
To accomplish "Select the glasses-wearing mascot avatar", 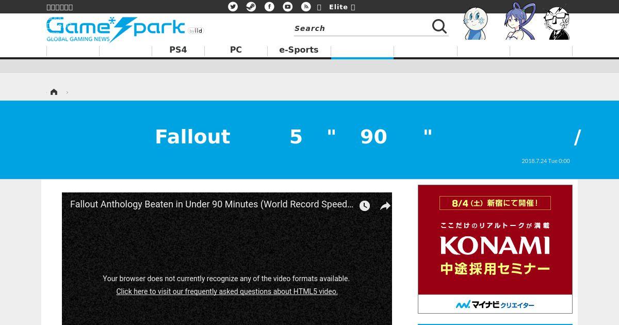I will 557,23.
